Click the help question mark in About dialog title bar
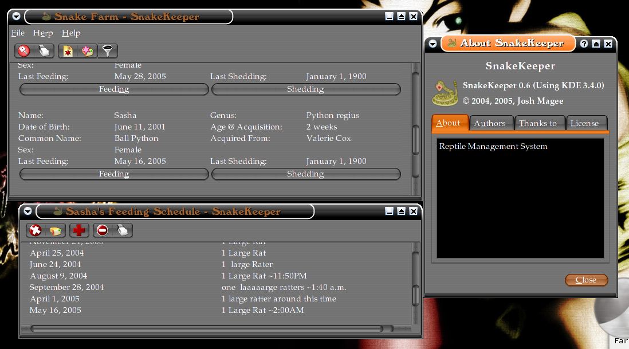The image size is (629, 349). pos(584,44)
